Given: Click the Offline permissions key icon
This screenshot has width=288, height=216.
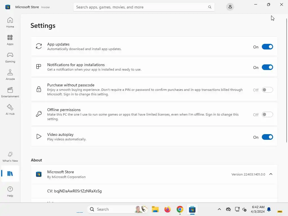Looking at the screenshot, I should (39, 114).
